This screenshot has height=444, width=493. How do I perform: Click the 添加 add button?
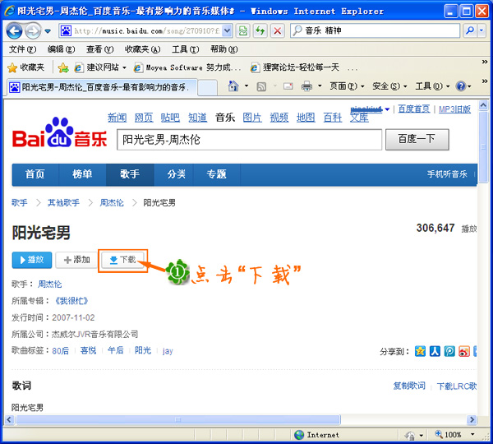click(x=76, y=260)
